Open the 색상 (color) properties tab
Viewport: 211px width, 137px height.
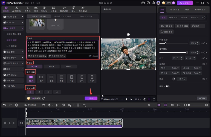tap(187, 10)
